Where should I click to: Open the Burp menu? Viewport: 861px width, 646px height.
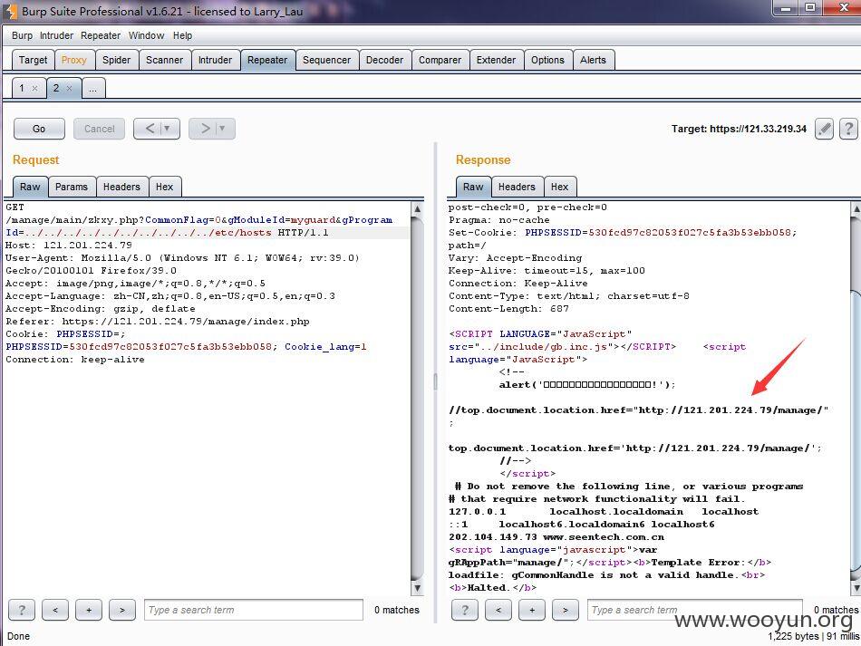pyautogui.click(x=22, y=35)
